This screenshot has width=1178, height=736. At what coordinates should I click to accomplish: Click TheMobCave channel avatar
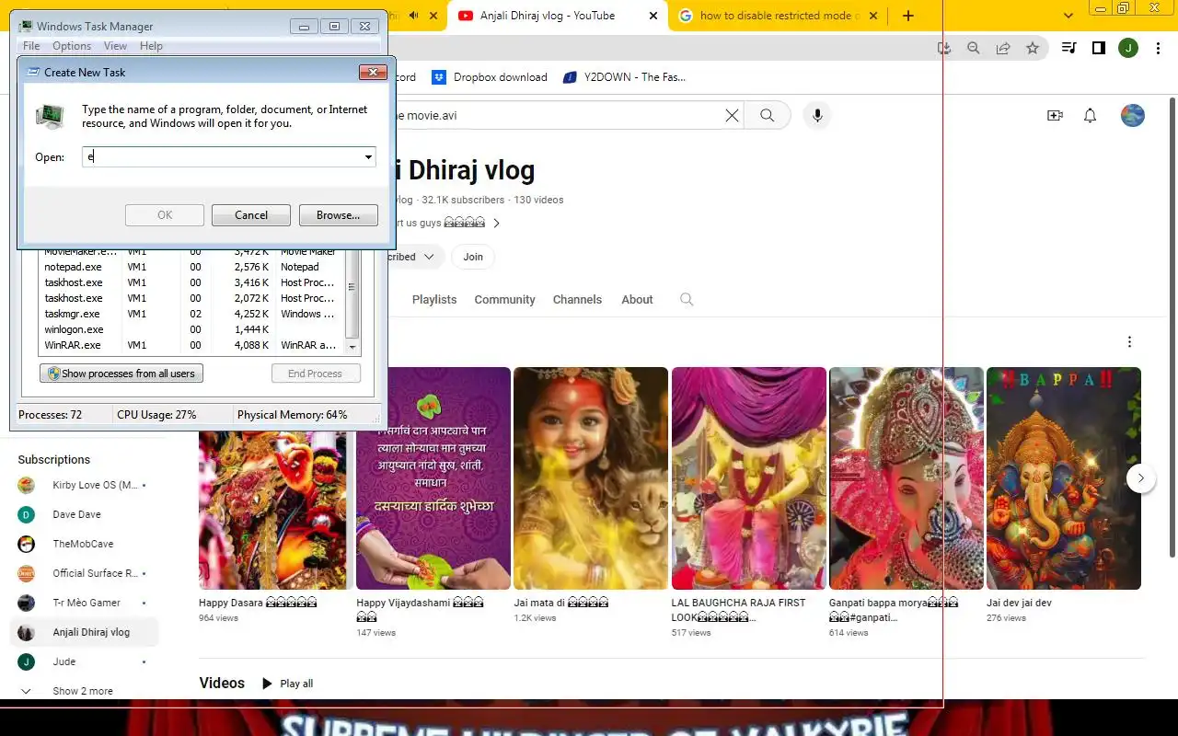click(27, 544)
